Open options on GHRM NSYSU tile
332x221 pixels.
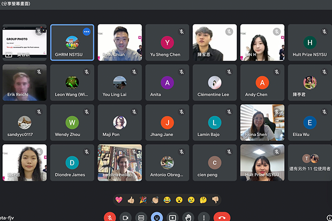point(87,31)
